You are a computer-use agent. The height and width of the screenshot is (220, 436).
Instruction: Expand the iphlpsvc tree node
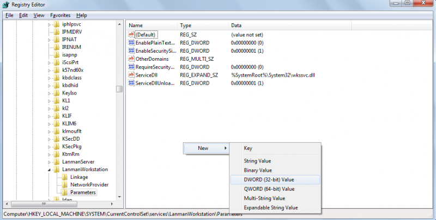click(49, 24)
